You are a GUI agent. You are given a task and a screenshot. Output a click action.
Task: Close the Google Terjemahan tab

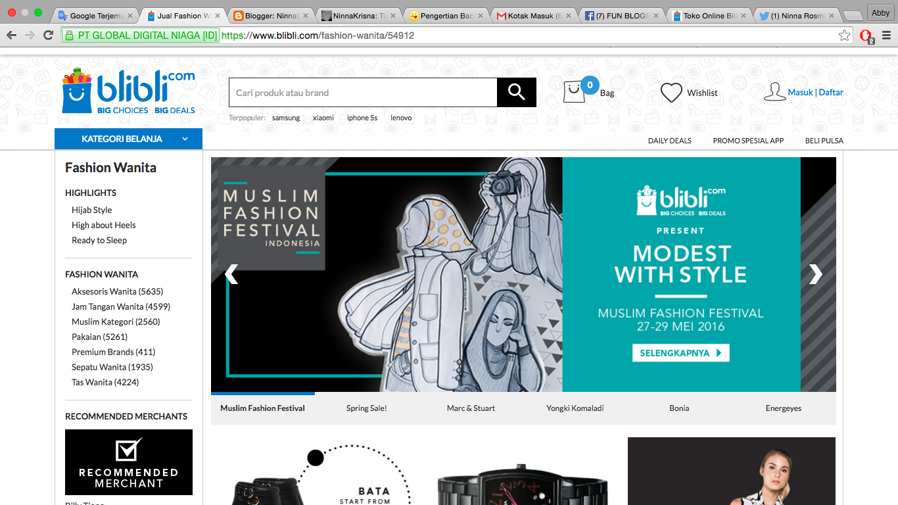(x=130, y=15)
